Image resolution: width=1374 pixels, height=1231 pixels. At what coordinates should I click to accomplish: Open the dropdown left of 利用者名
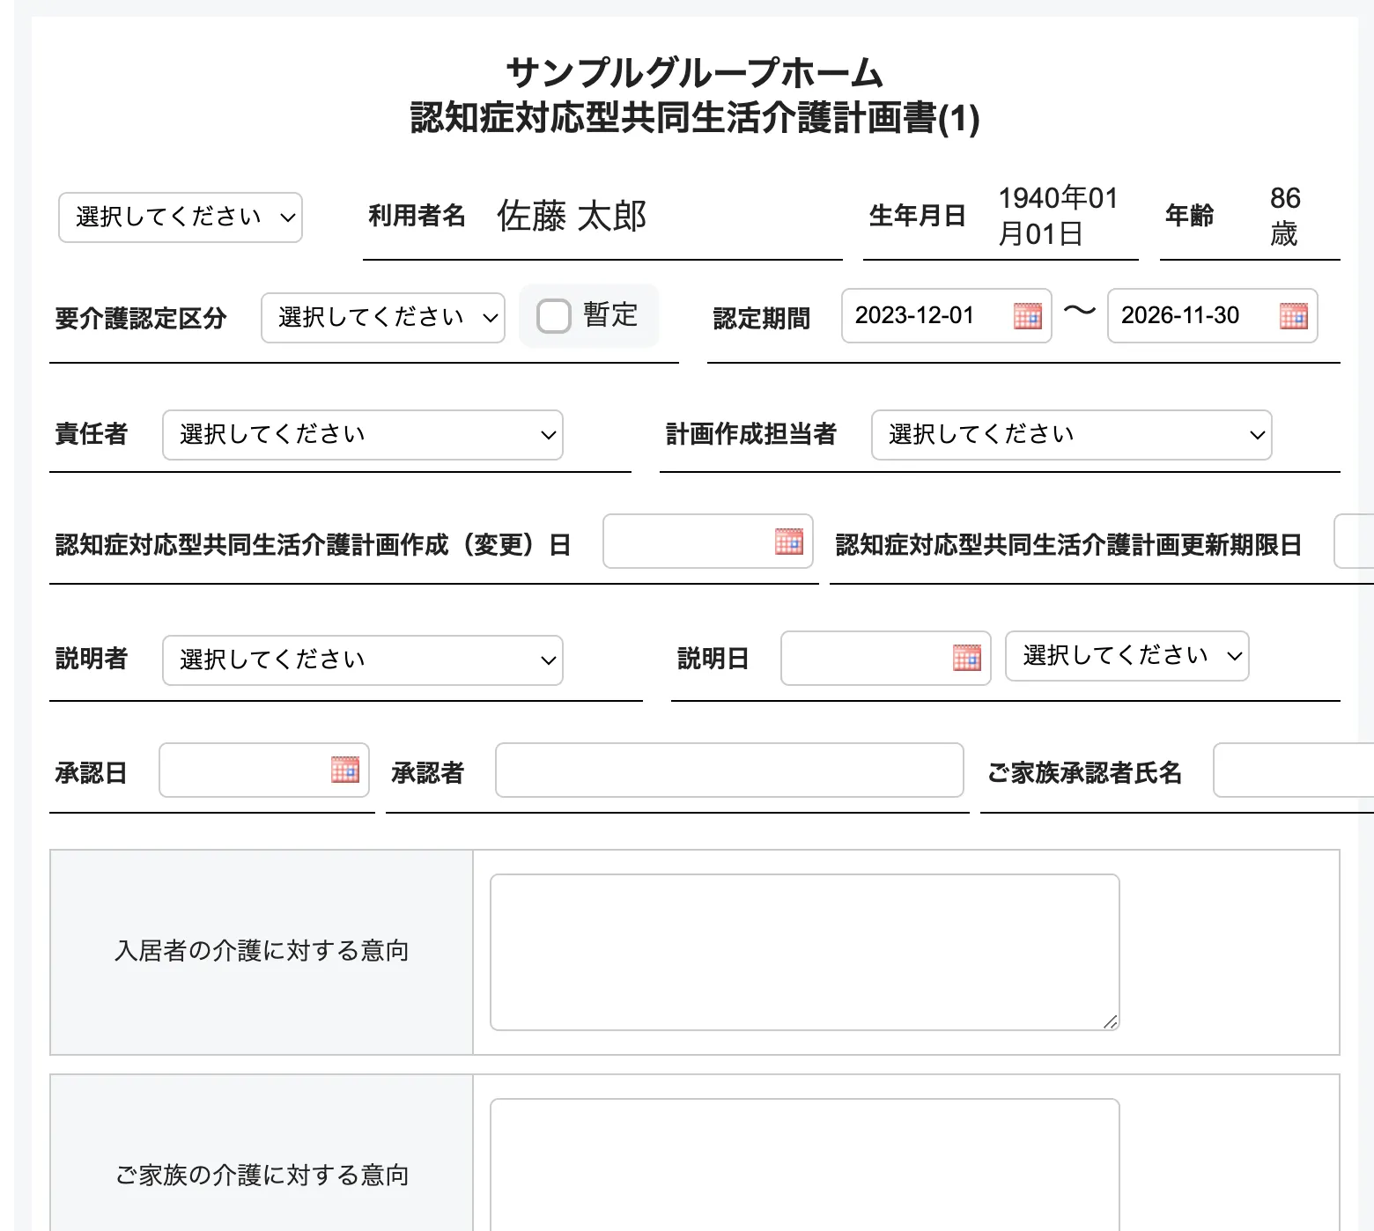[x=181, y=217]
